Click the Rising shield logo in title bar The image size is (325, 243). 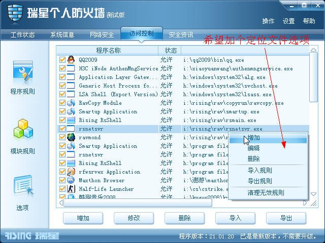coord(15,13)
